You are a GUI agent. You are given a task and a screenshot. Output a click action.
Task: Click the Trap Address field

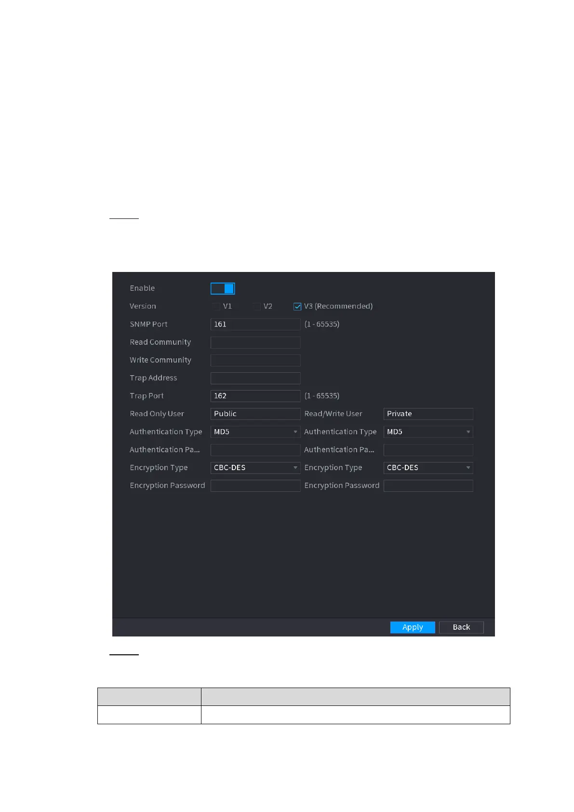[255, 378]
